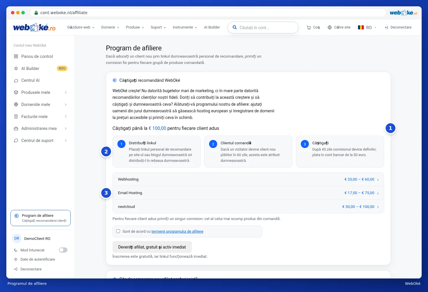Image resolution: width=428 pixels, height=292 pixels.
Task: Click the Distribuiți linkul step heading
Action: click(x=142, y=143)
